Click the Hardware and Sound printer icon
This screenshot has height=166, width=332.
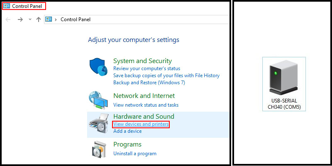(x=98, y=124)
